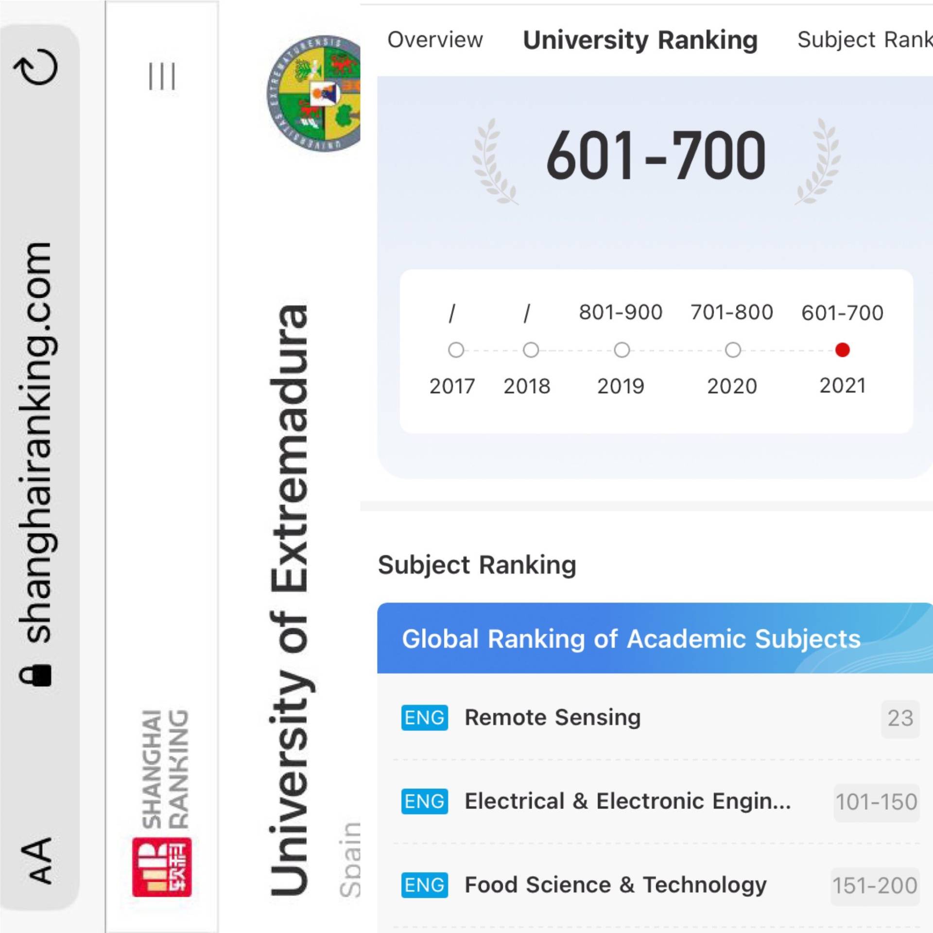Tap the ENG badge beside Food Science
This screenshot has height=933, width=933.
click(x=425, y=885)
